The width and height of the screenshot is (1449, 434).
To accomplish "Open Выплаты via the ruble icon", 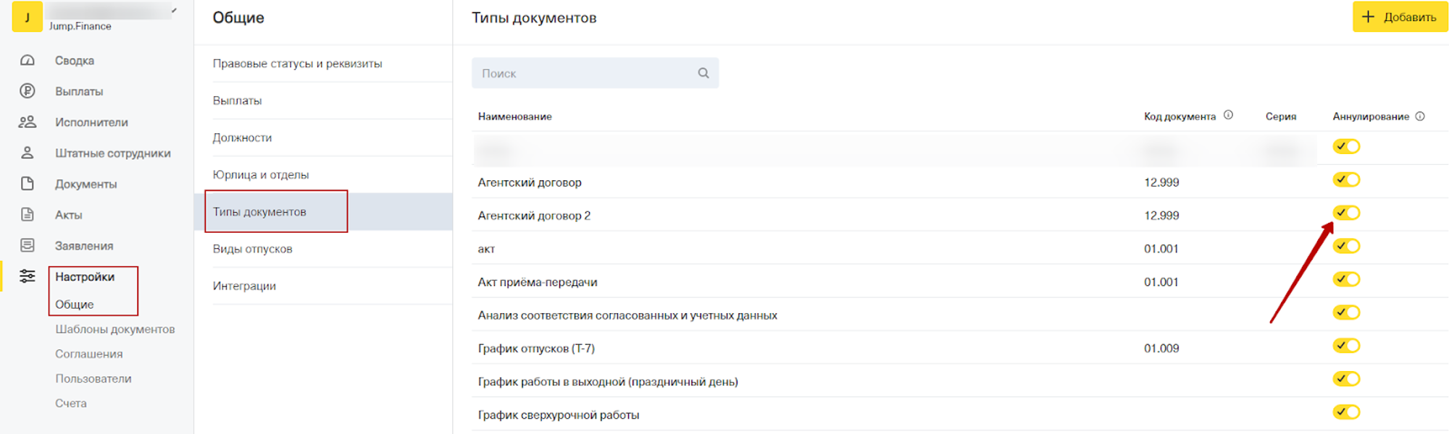I will click(28, 91).
